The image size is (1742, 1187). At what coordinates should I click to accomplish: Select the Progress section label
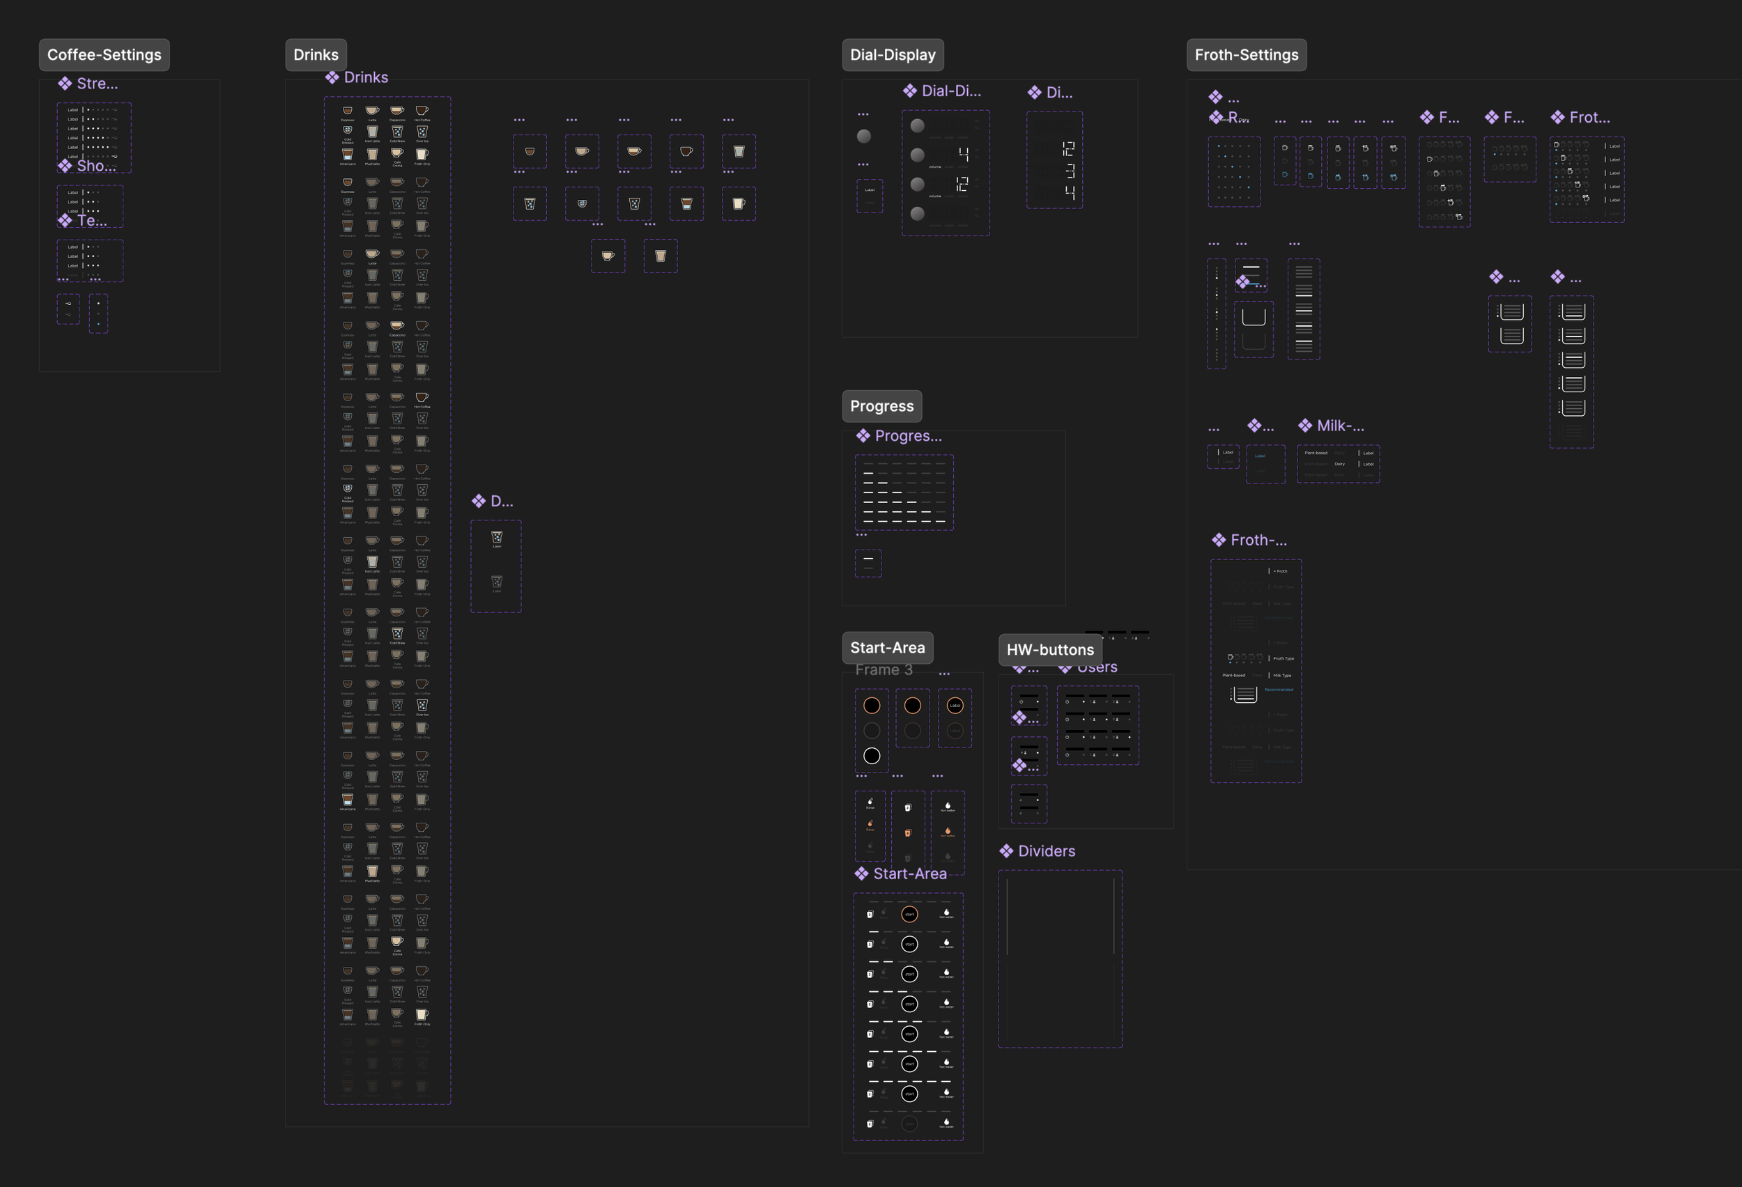pos(881,406)
